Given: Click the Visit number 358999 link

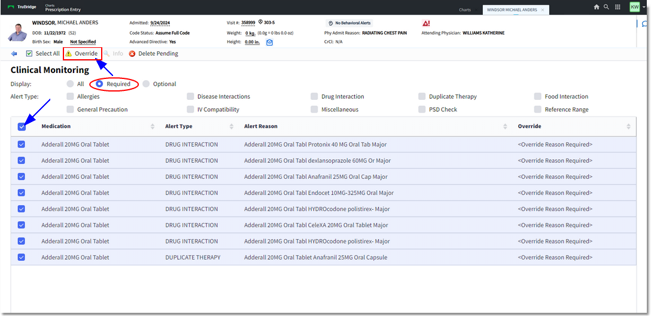Looking at the screenshot, I should (248, 23).
